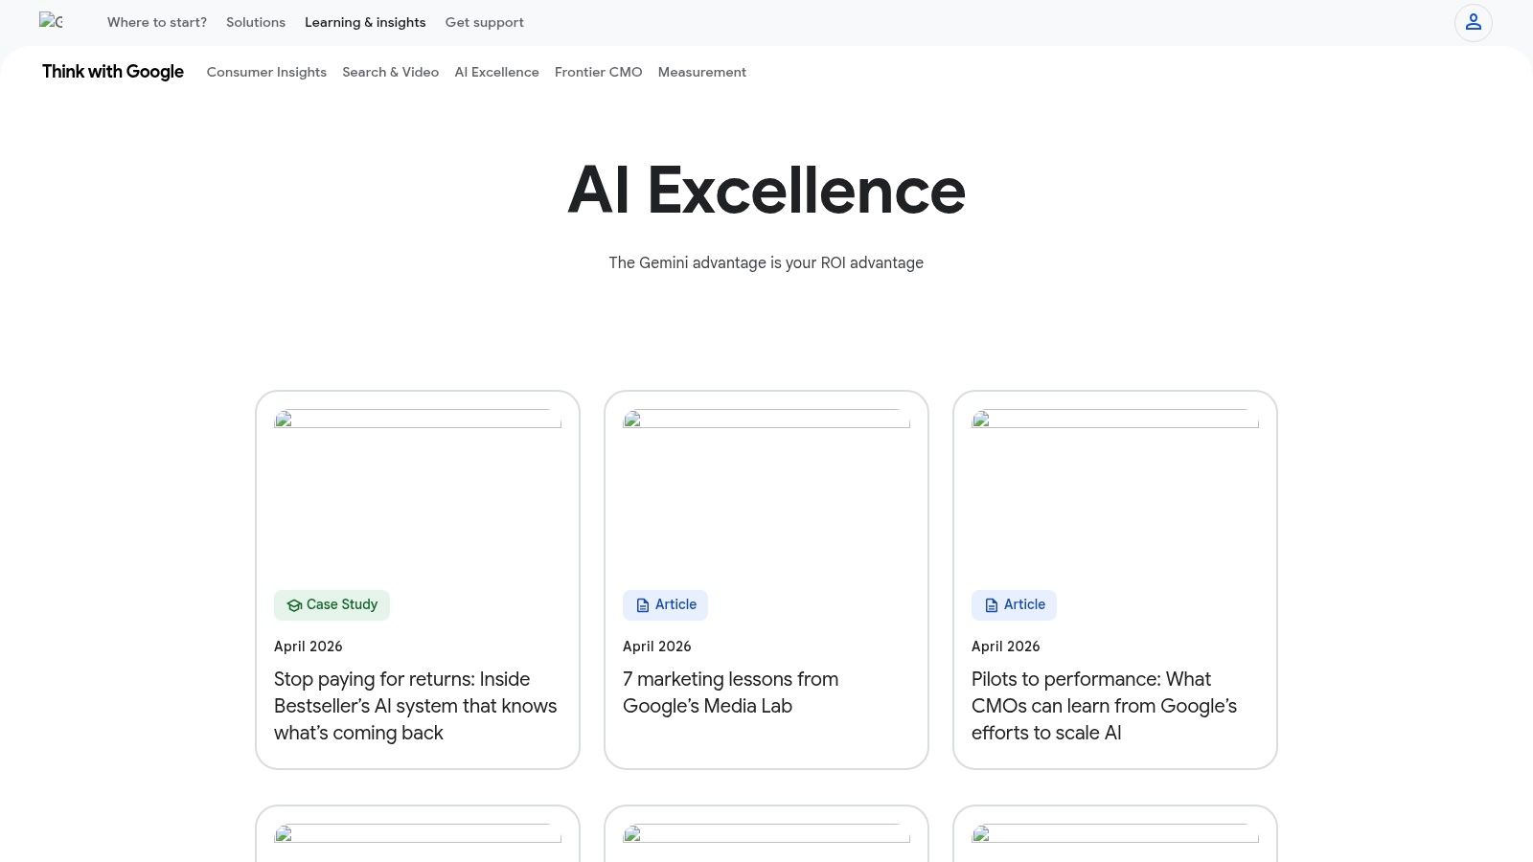The width and height of the screenshot is (1533, 862).
Task: Select the Article badge on the CMOs card
Action: pos(1014,604)
